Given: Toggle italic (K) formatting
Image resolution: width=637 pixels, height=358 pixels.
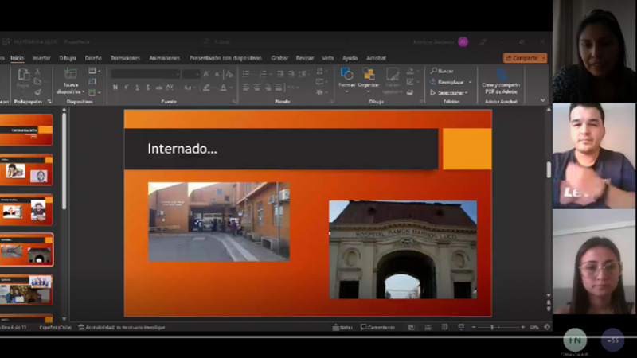Looking at the screenshot, I should pos(127,88).
